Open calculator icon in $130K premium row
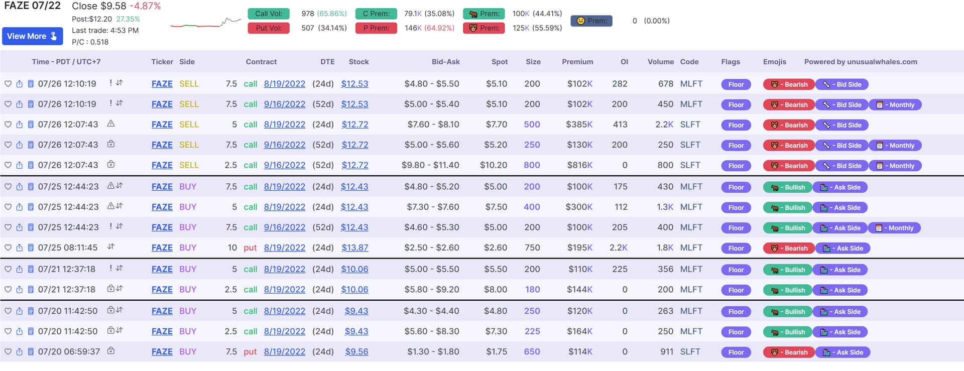964x371 pixels. click(x=31, y=145)
